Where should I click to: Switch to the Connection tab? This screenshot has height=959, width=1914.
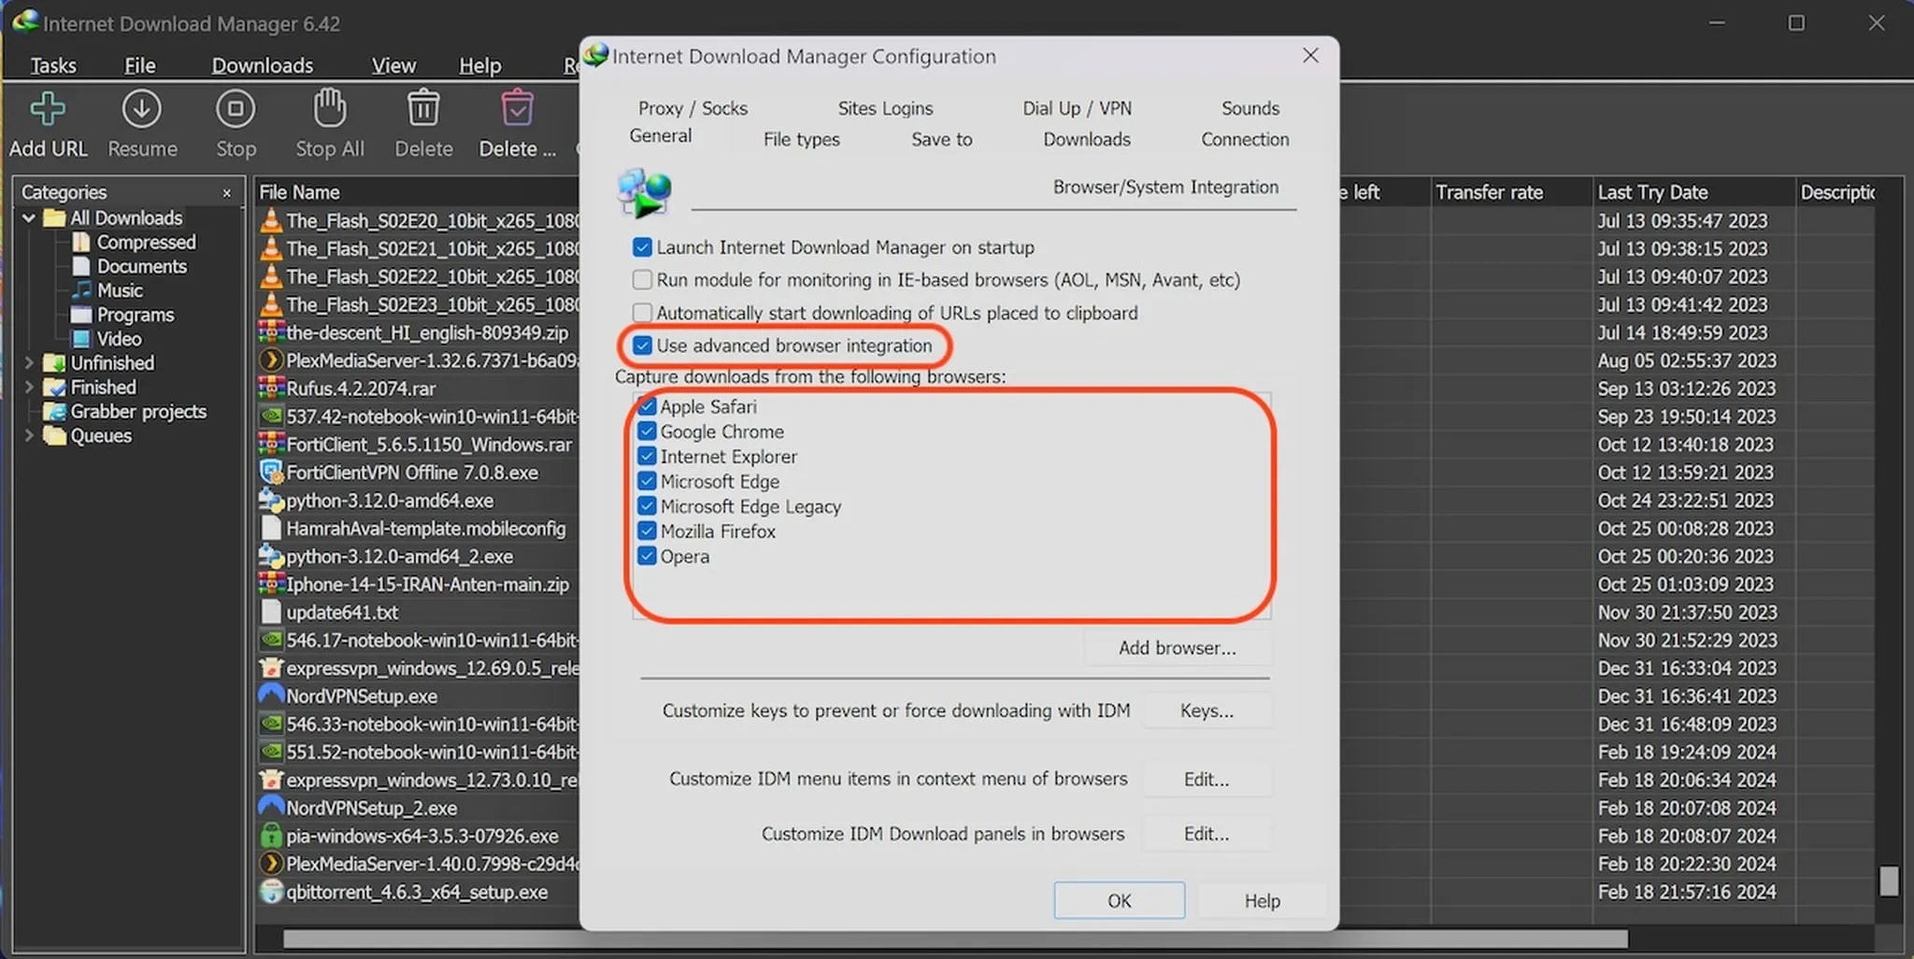pos(1244,139)
